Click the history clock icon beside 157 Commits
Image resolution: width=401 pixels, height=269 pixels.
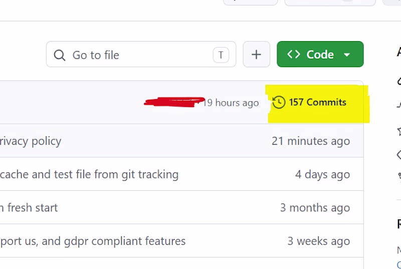279,102
